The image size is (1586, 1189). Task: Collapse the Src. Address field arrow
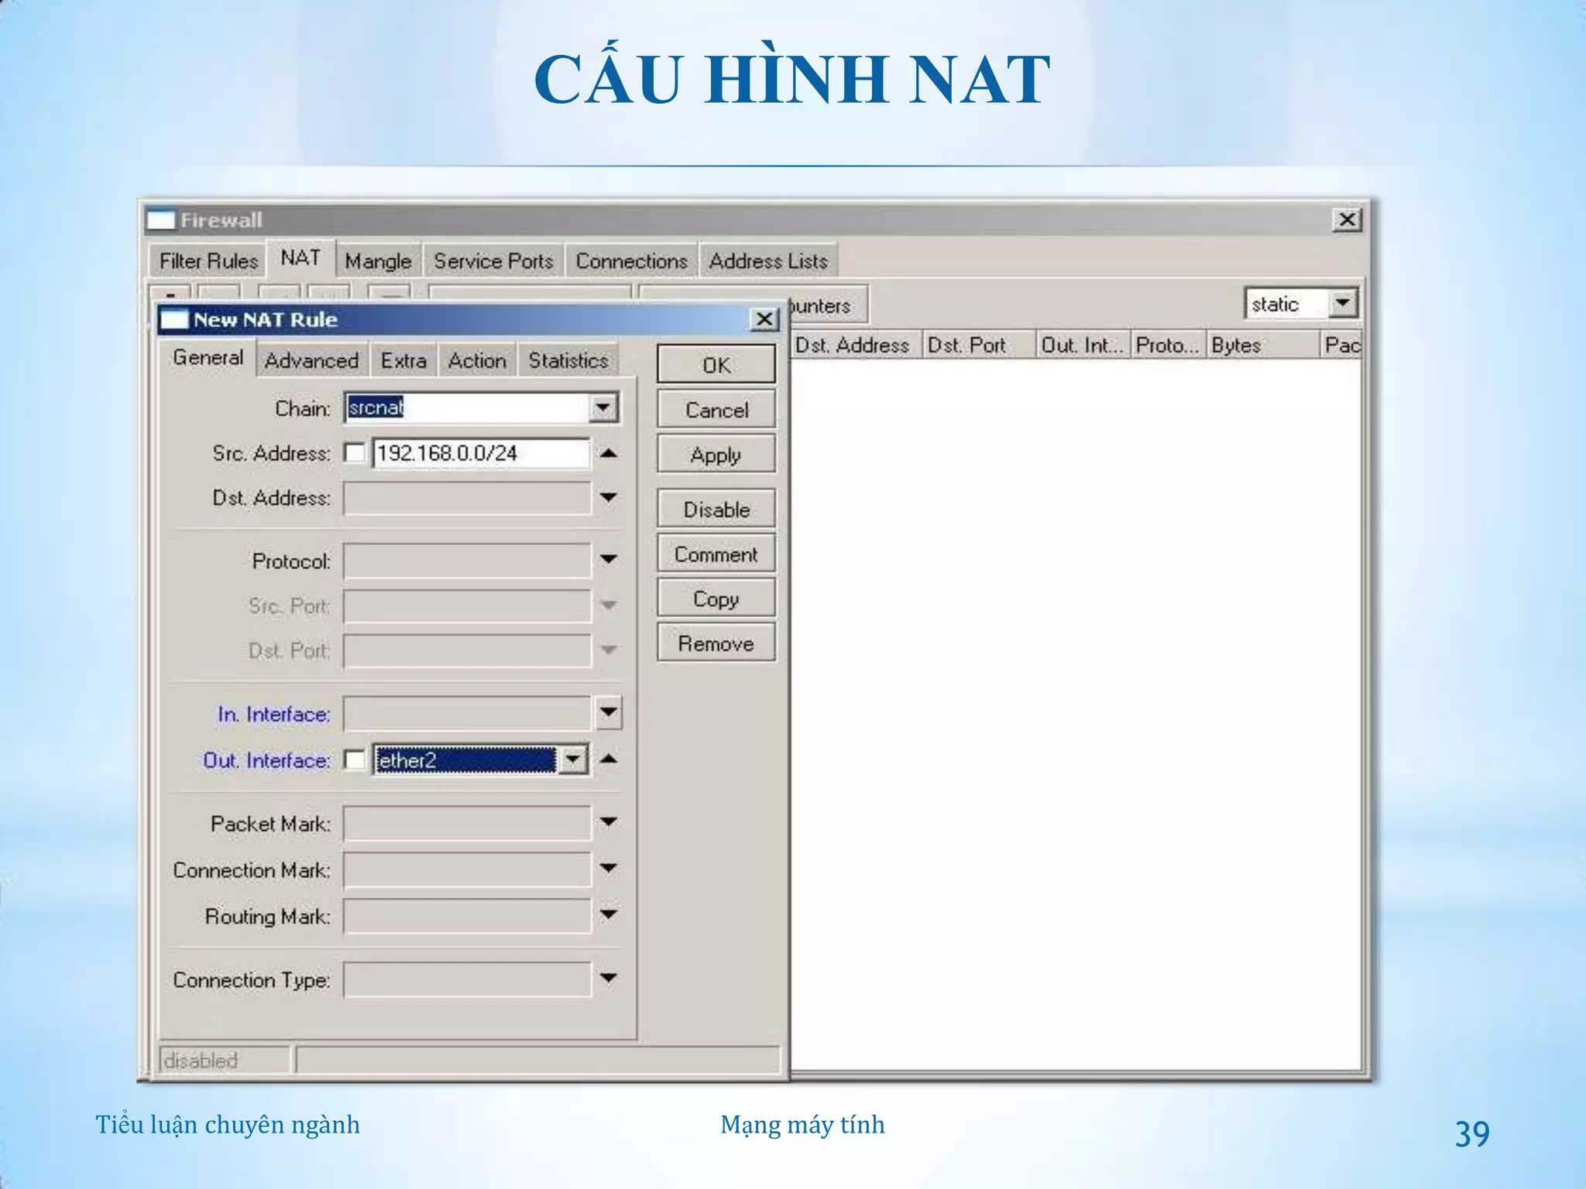(609, 453)
